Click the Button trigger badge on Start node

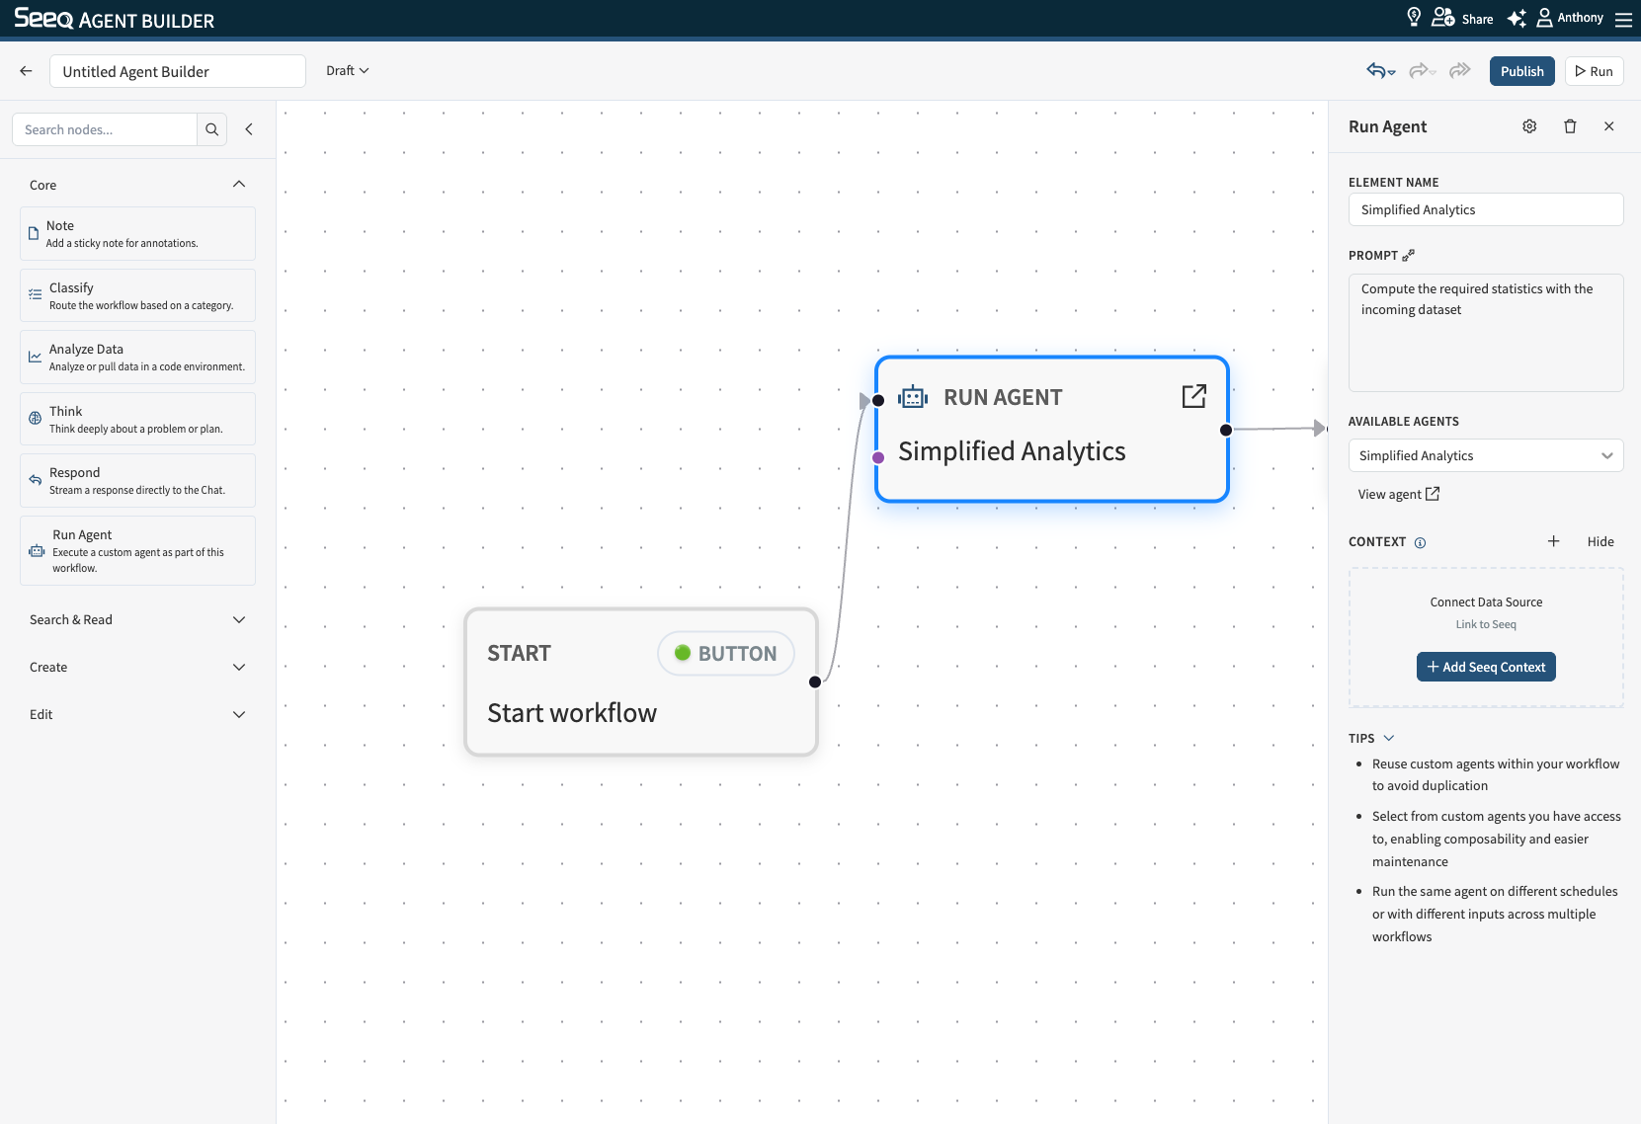(x=726, y=653)
